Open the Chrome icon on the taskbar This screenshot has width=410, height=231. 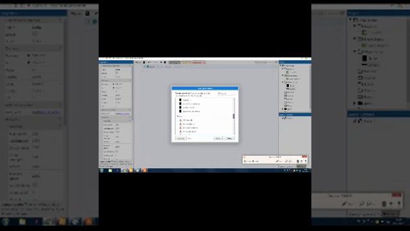tap(124, 170)
